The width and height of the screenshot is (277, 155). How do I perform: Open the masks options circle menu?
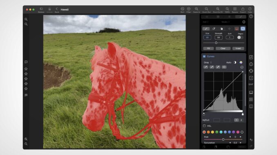[244, 22]
